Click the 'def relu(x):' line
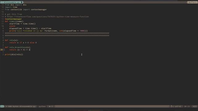Screen dimensions: 198x111 coord(11,40)
